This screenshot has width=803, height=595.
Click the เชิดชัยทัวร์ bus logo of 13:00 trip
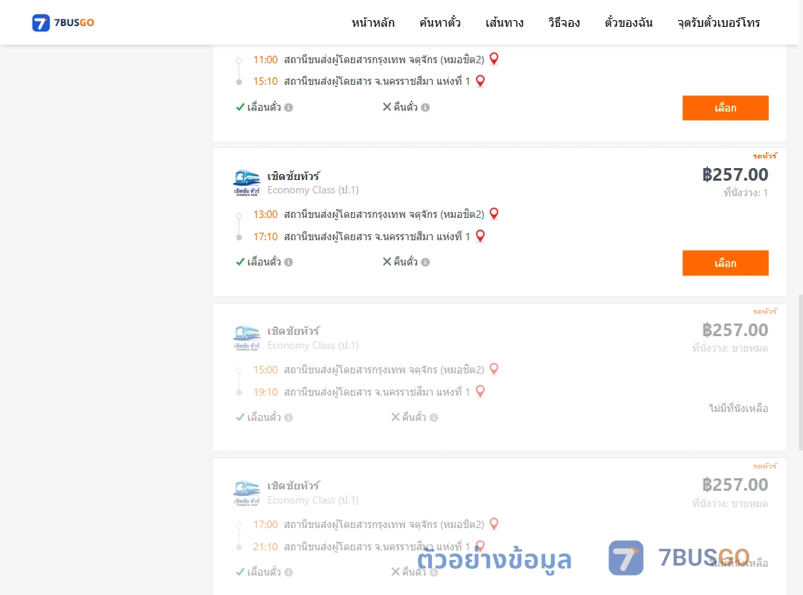click(x=246, y=183)
